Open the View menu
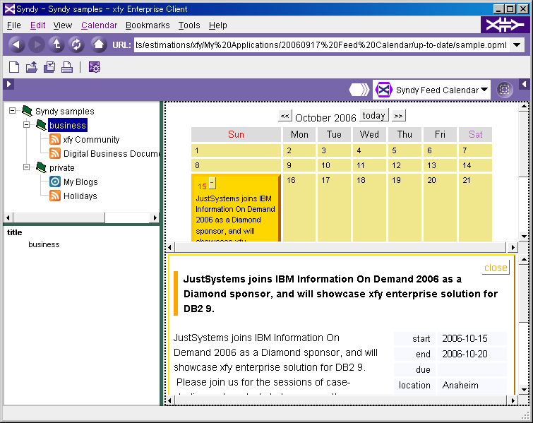The height and width of the screenshot is (423, 533). click(x=63, y=25)
